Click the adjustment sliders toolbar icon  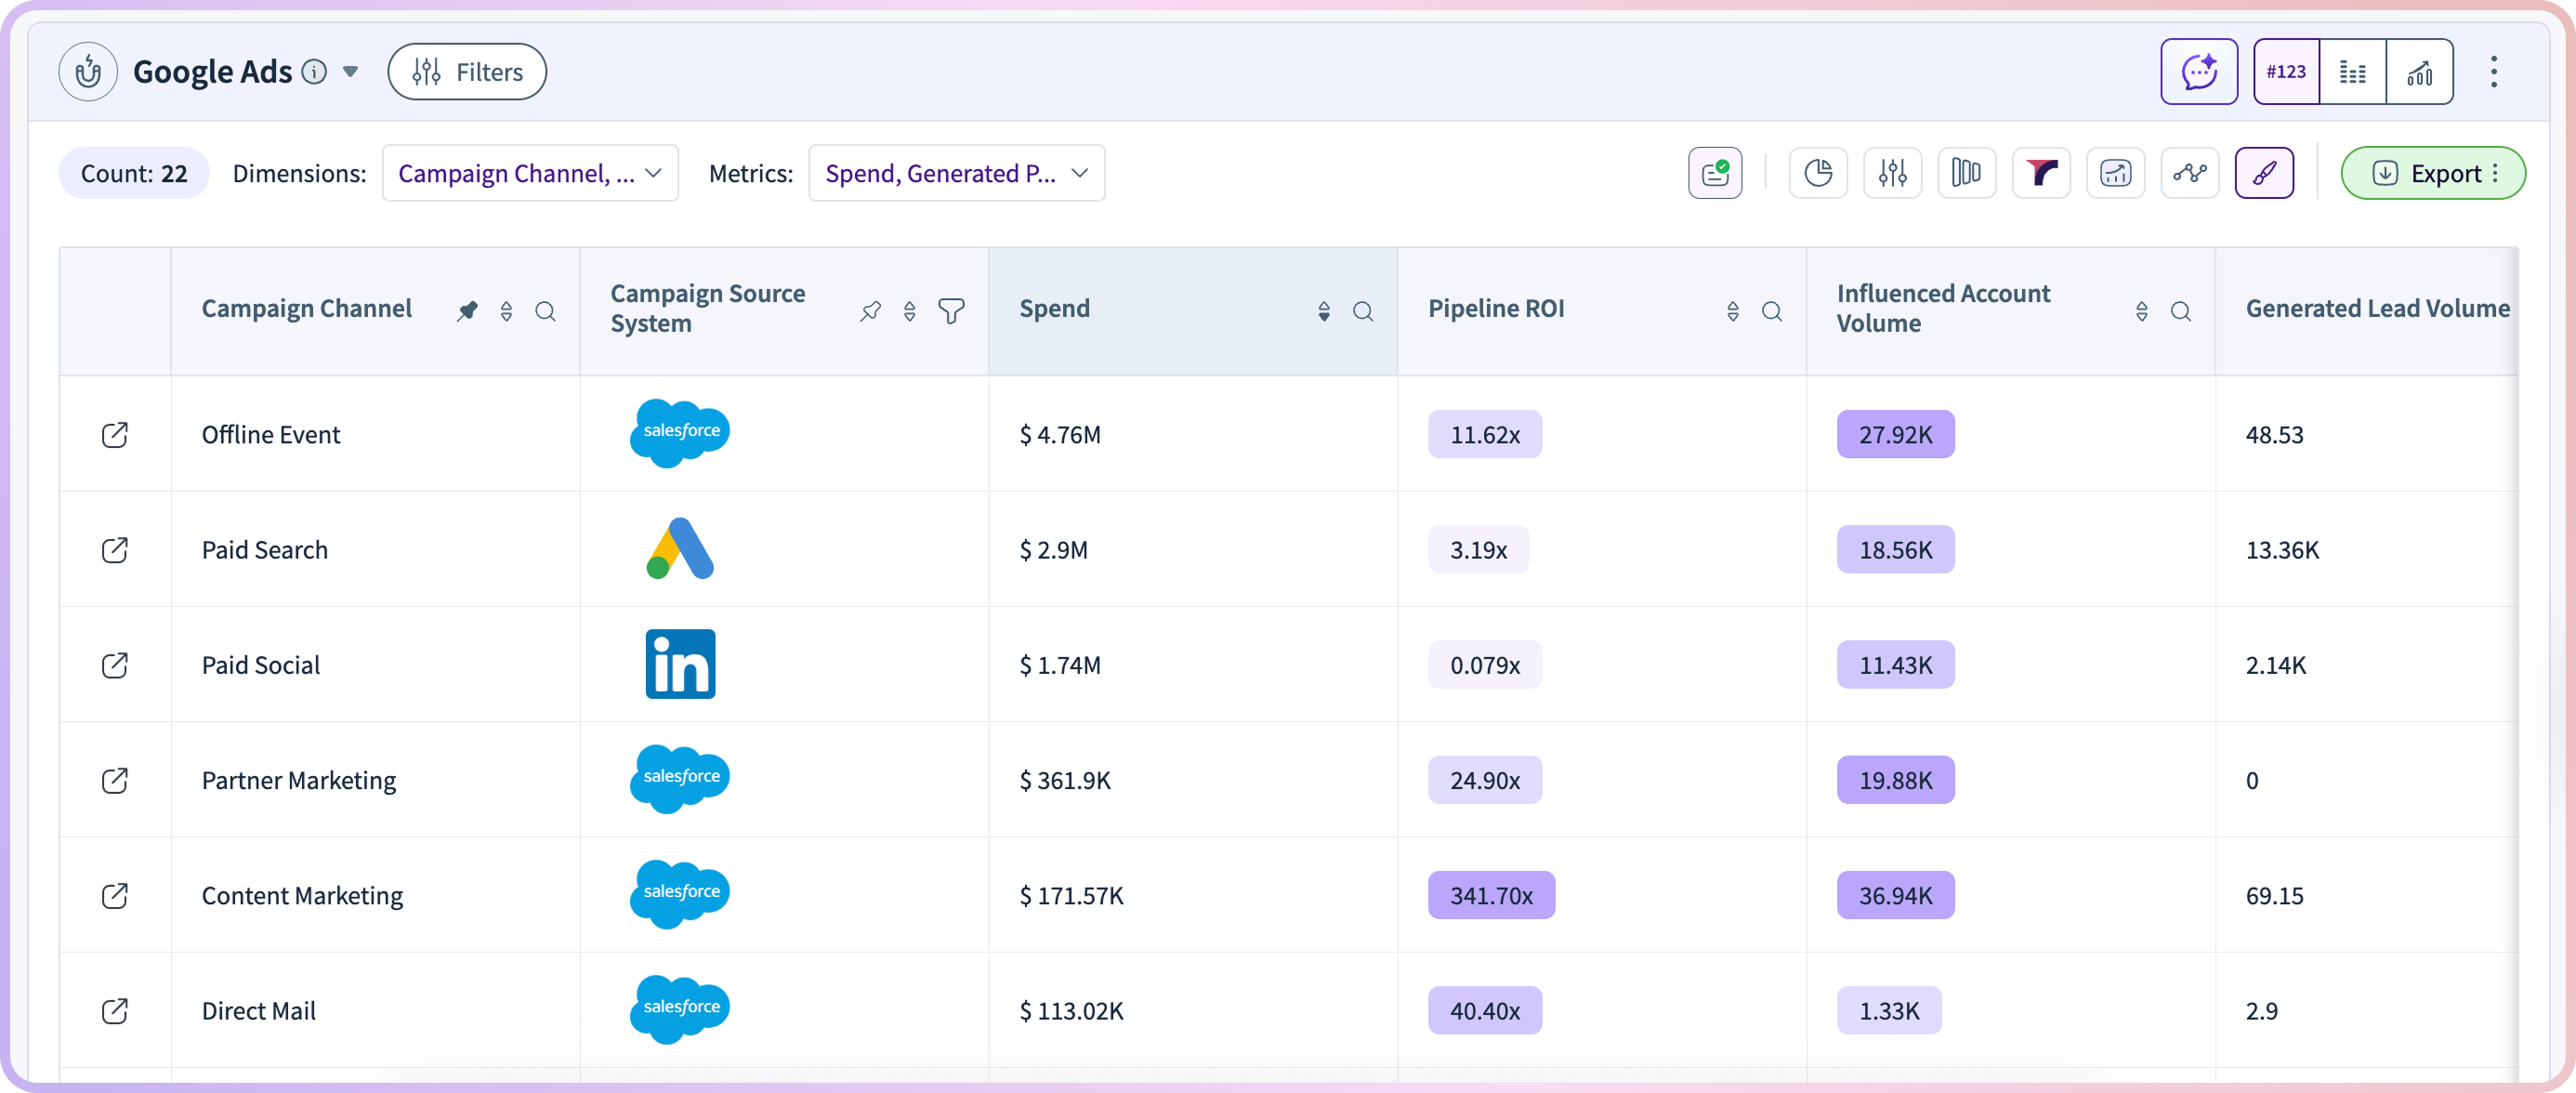[x=1891, y=173]
